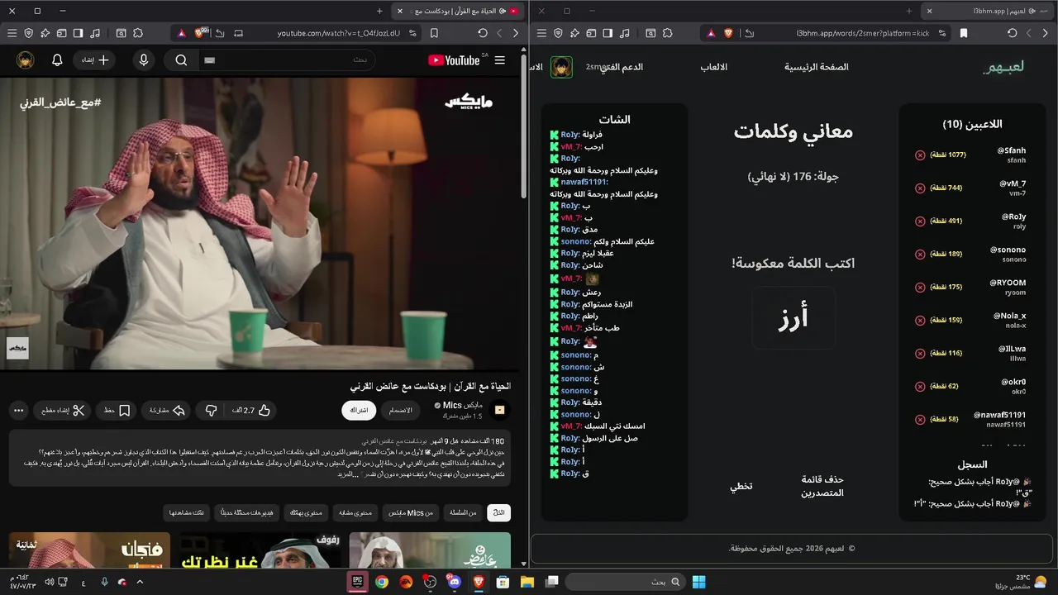Reload the YouTube page
Viewport: 1058px width, 595px height.
tap(483, 33)
